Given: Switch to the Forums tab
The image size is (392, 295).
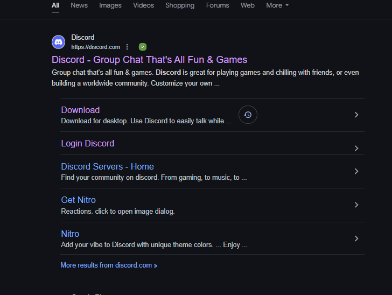Looking at the screenshot, I should click(218, 5).
